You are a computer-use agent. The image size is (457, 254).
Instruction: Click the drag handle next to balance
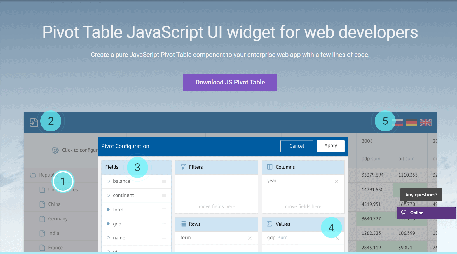164,182
